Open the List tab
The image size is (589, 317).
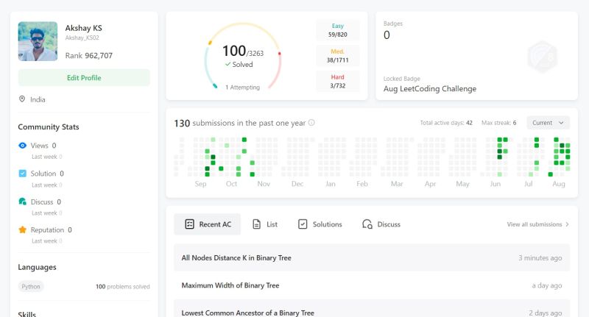264,224
